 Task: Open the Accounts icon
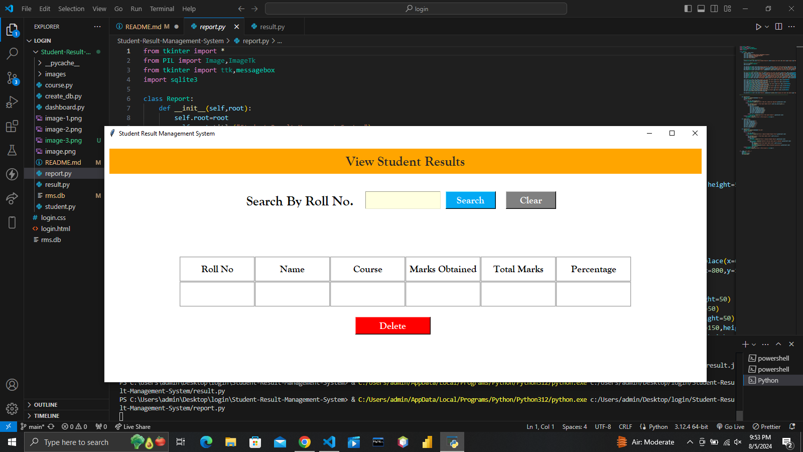point(12,385)
